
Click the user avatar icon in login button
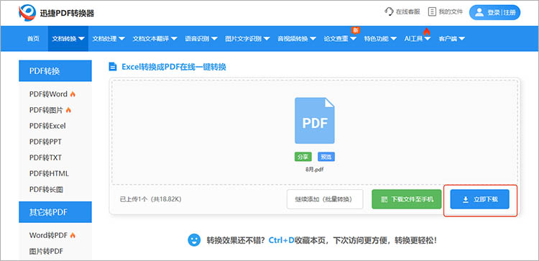coord(479,12)
